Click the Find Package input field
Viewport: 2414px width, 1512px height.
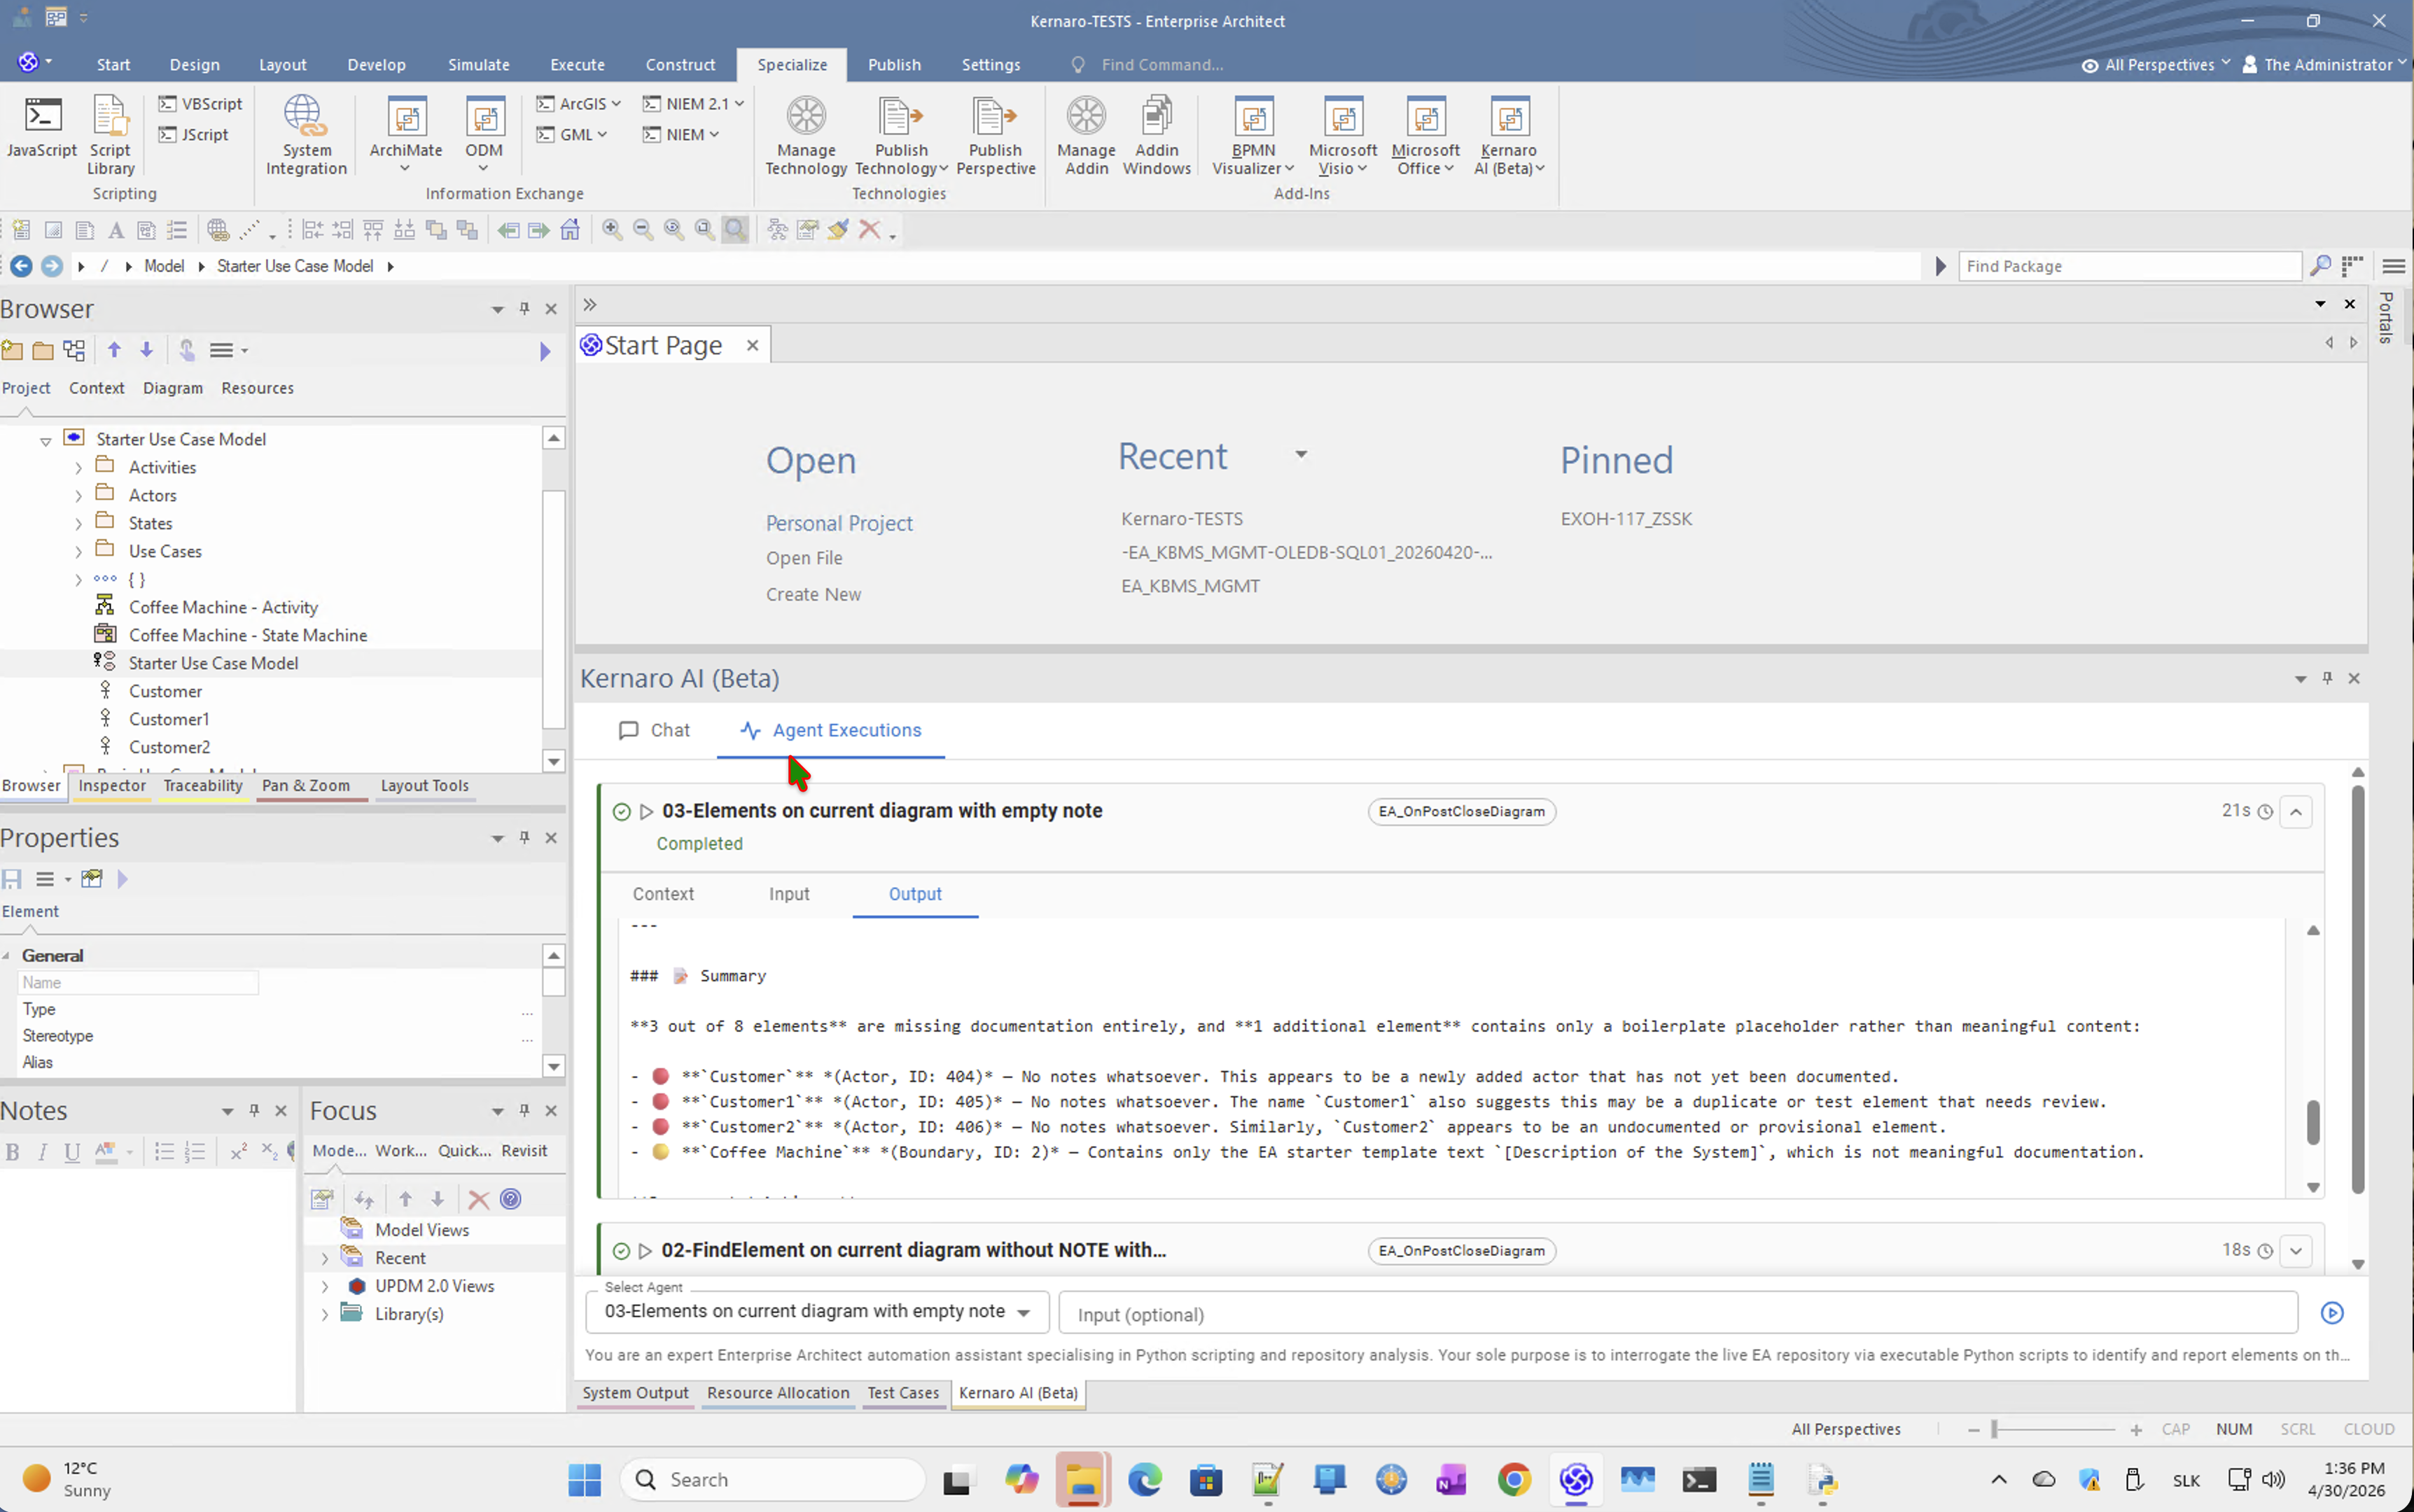(2129, 266)
